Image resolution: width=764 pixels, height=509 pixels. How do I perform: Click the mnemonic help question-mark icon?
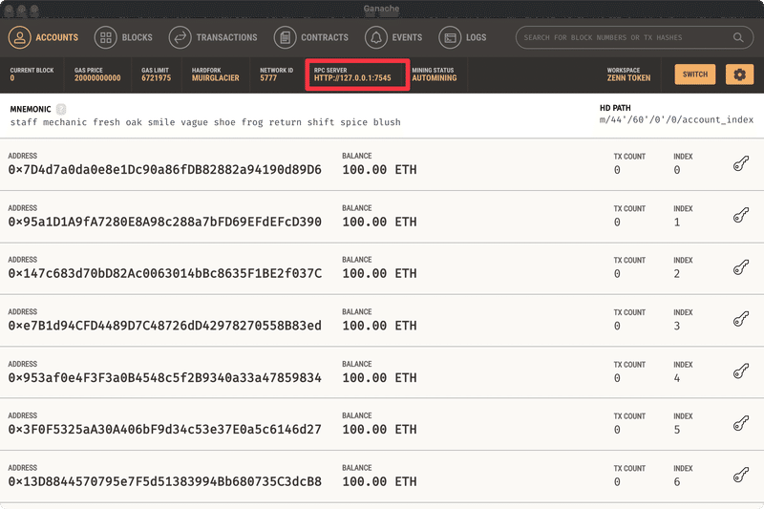point(61,109)
